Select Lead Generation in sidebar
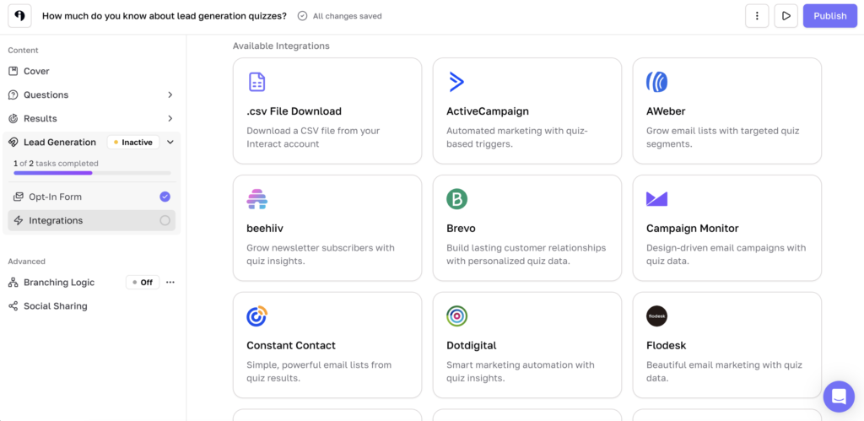The width and height of the screenshot is (864, 421). pyautogui.click(x=60, y=143)
